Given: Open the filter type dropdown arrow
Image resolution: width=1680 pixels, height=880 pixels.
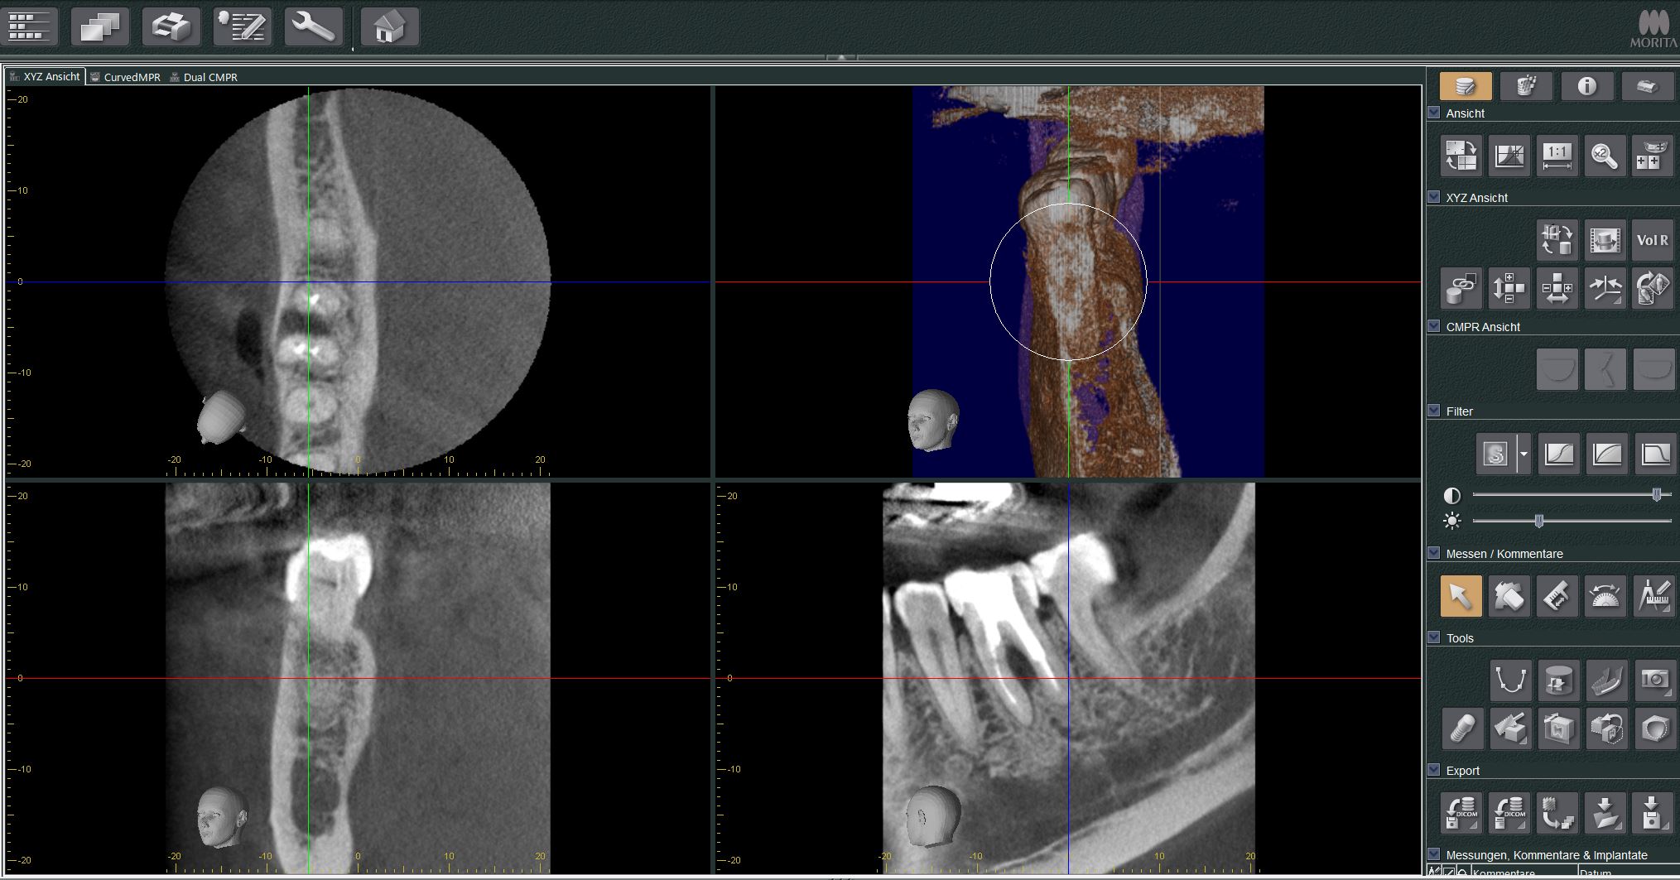Looking at the screenshot, I should point(1524,454).
